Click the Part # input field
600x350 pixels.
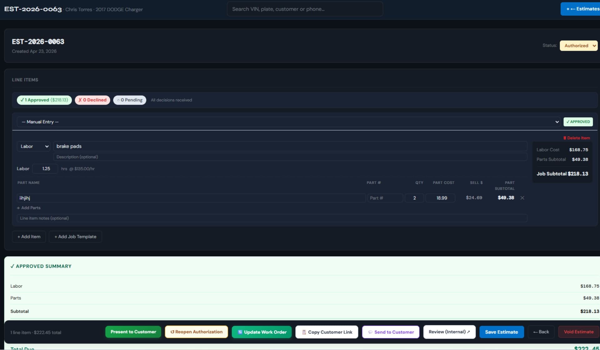pyautogui.click(x=385, y=198)
